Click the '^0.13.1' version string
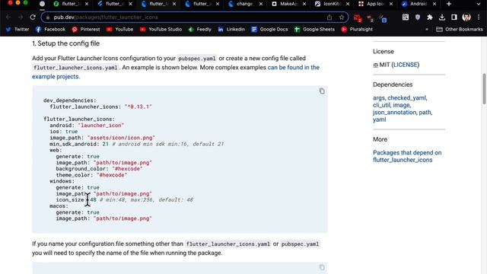 [x=138, y=107]
